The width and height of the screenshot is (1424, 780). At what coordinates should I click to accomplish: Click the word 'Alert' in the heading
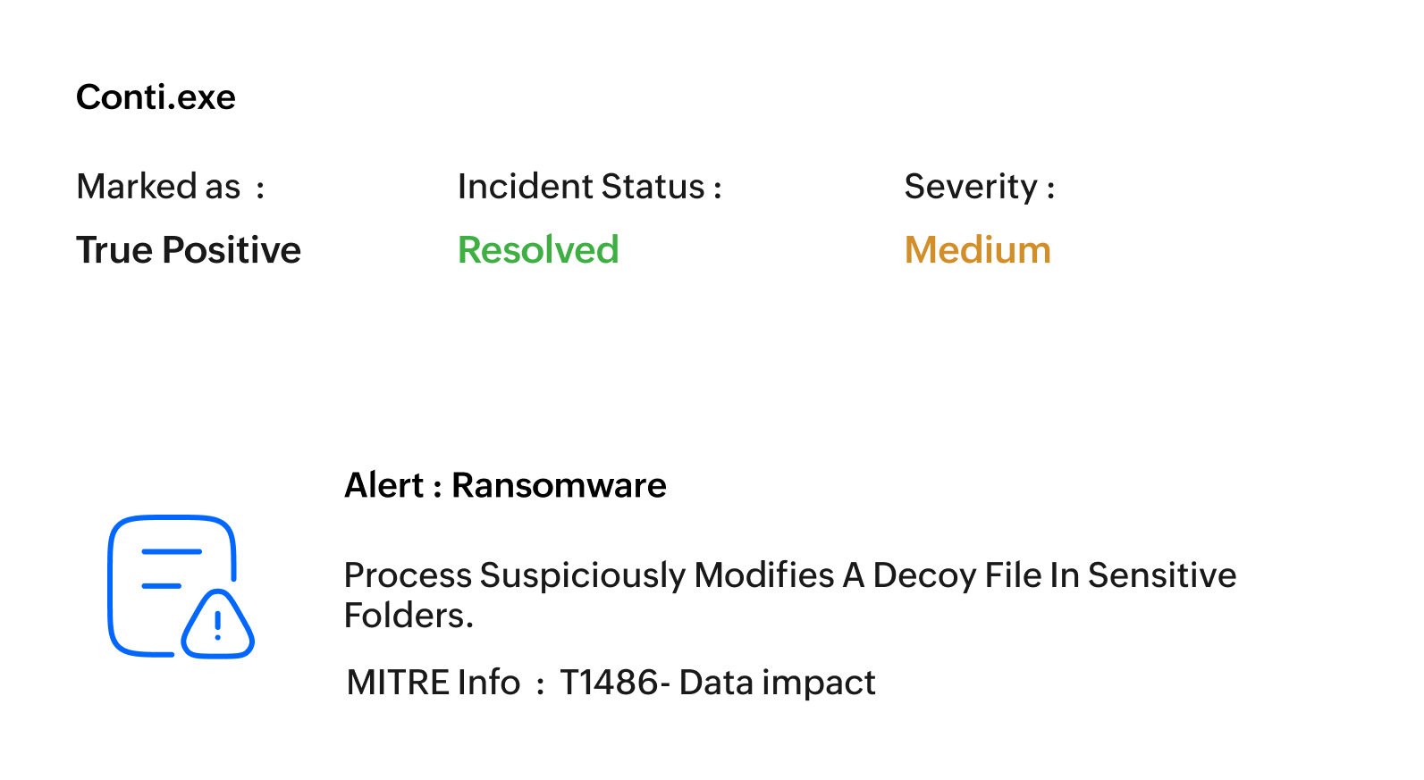tap(383, 485)
